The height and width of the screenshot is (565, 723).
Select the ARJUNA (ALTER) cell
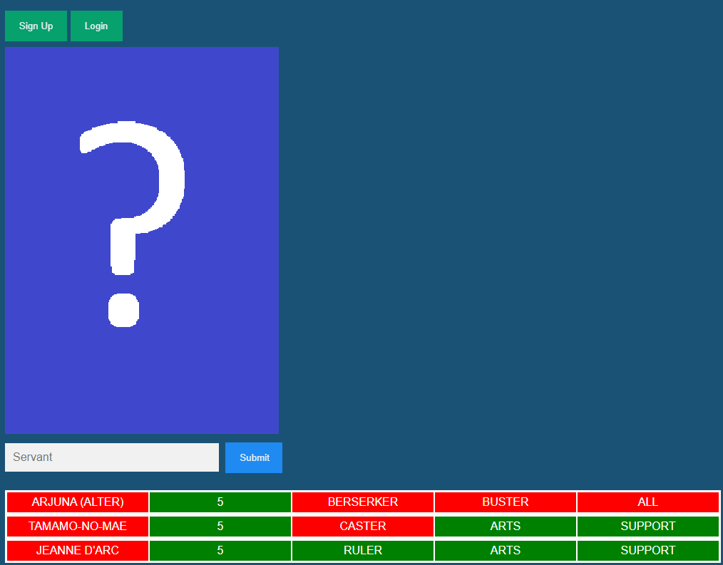click(x=78, y=502)
